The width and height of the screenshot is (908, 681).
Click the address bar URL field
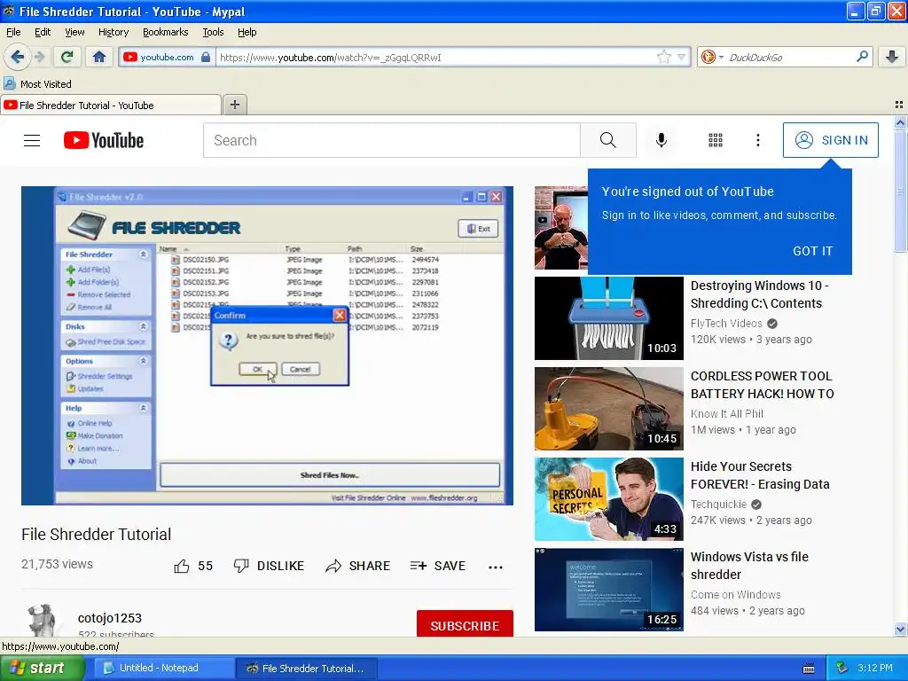tap(435, 57)
